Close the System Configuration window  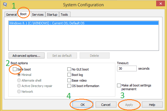161,3
